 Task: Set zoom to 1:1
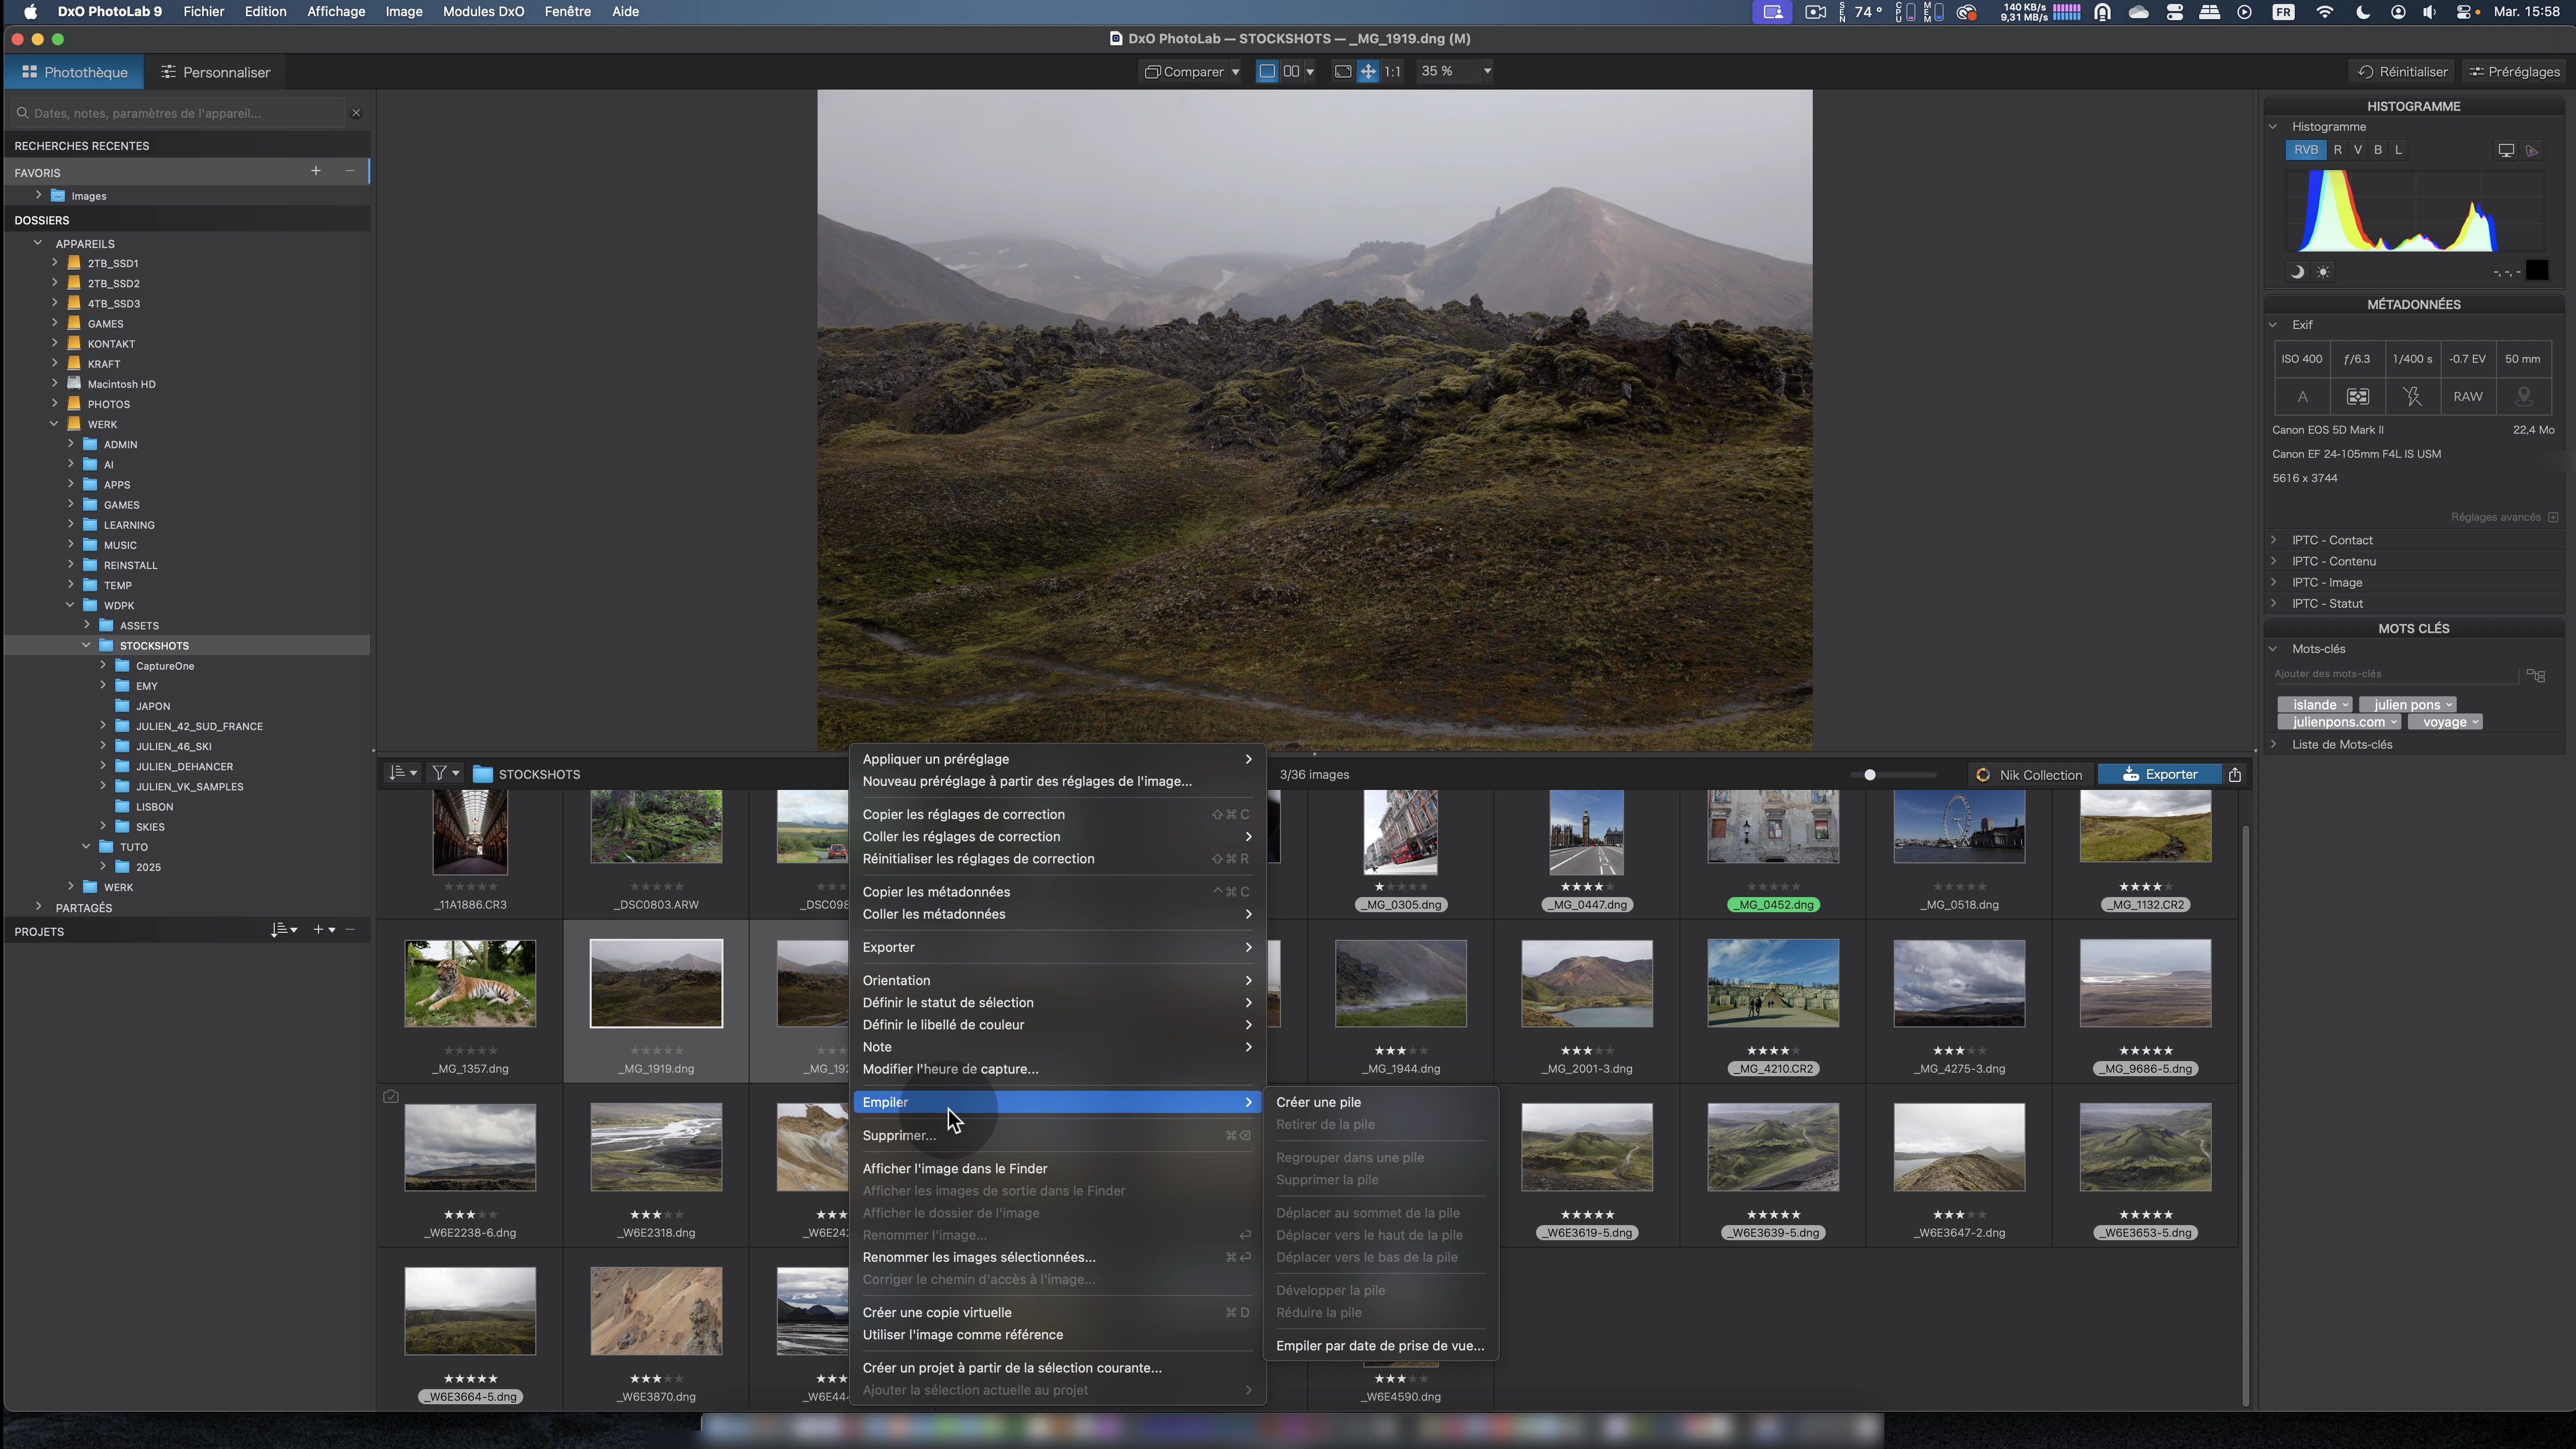[x=1392, y=71]
